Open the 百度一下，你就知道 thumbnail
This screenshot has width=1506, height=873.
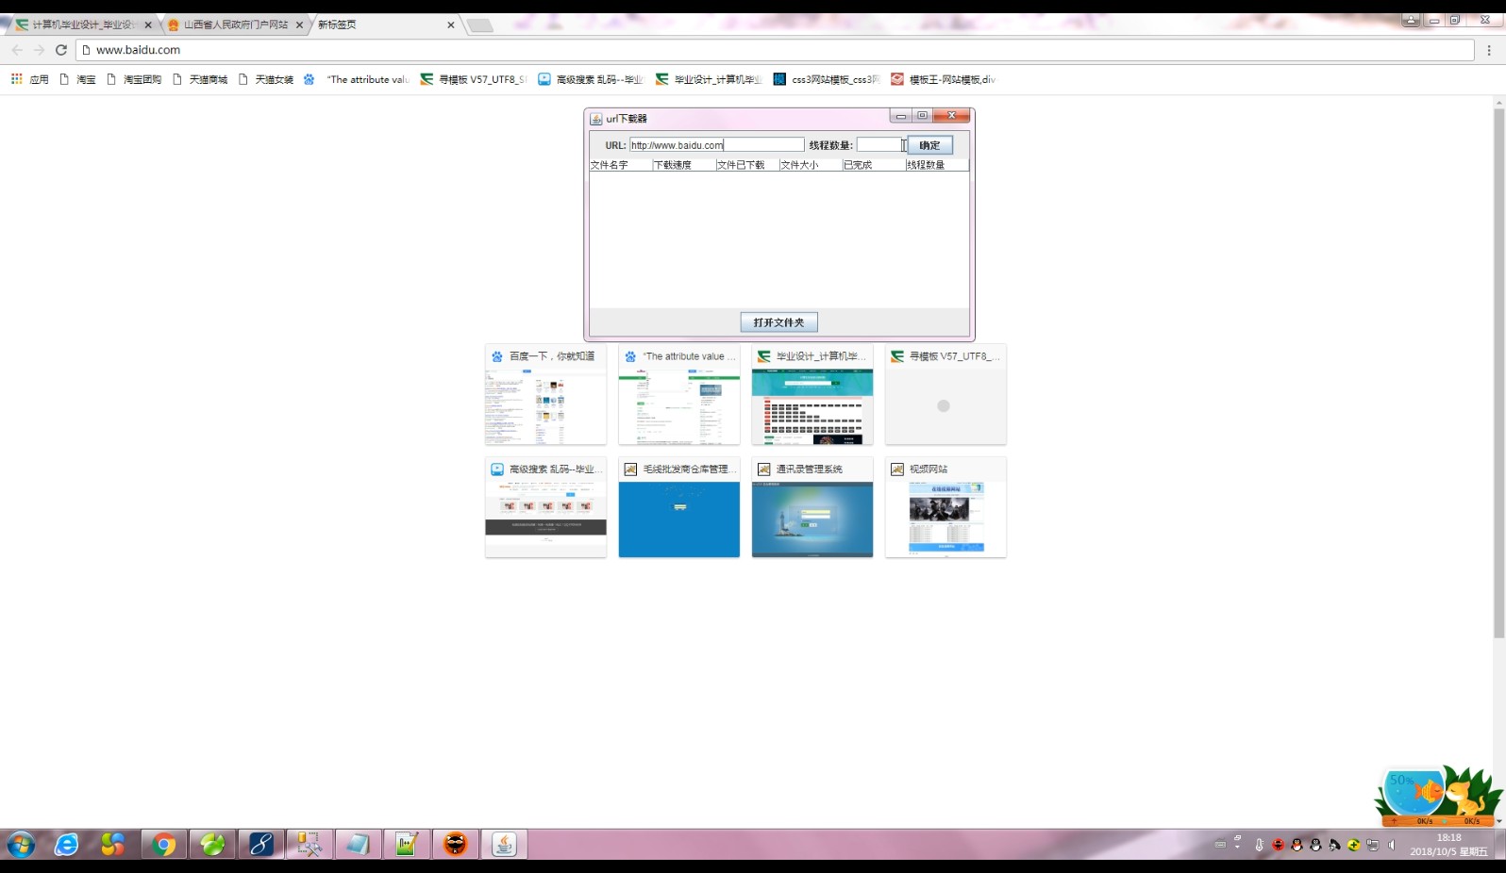pyautogui.click(x=545, y=394)
